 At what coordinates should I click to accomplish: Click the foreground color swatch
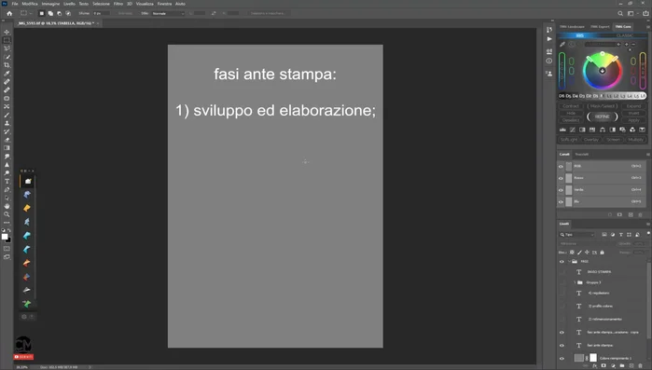click(x=5, y=237)
